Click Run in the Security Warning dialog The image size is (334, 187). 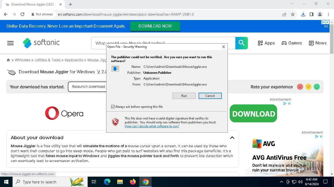coord(184,96)
